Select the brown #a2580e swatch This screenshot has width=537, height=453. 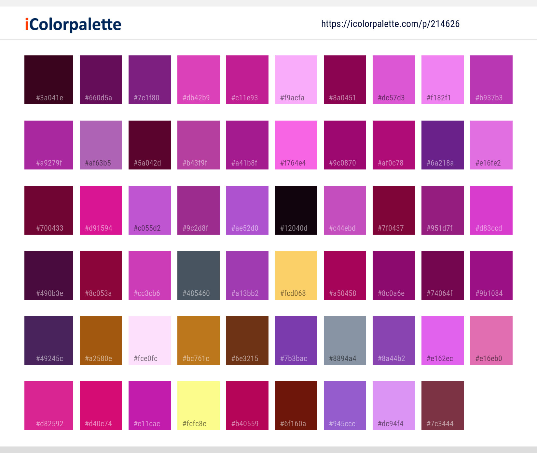click(x=101, y=341)
